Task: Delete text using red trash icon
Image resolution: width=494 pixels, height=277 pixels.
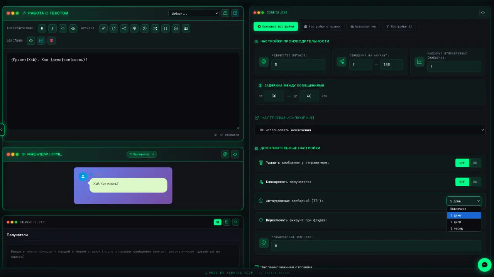Action: point(52,41)
